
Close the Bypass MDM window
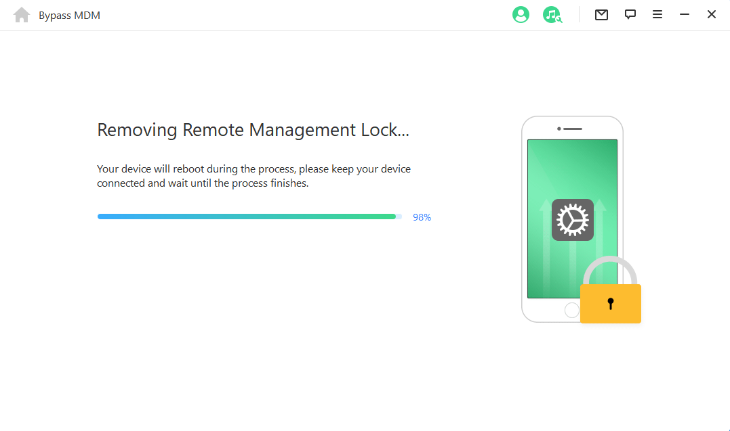pos(712,15)
